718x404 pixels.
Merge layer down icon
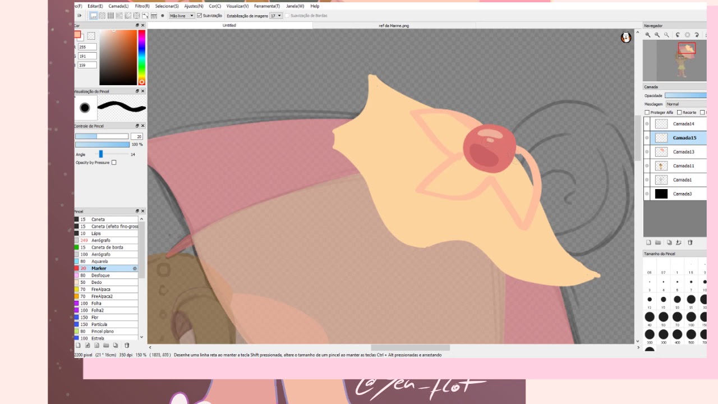click(x=679, y=242)
